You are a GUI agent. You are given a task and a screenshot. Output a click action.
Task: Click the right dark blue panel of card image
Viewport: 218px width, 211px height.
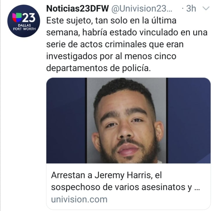point(189,121)
